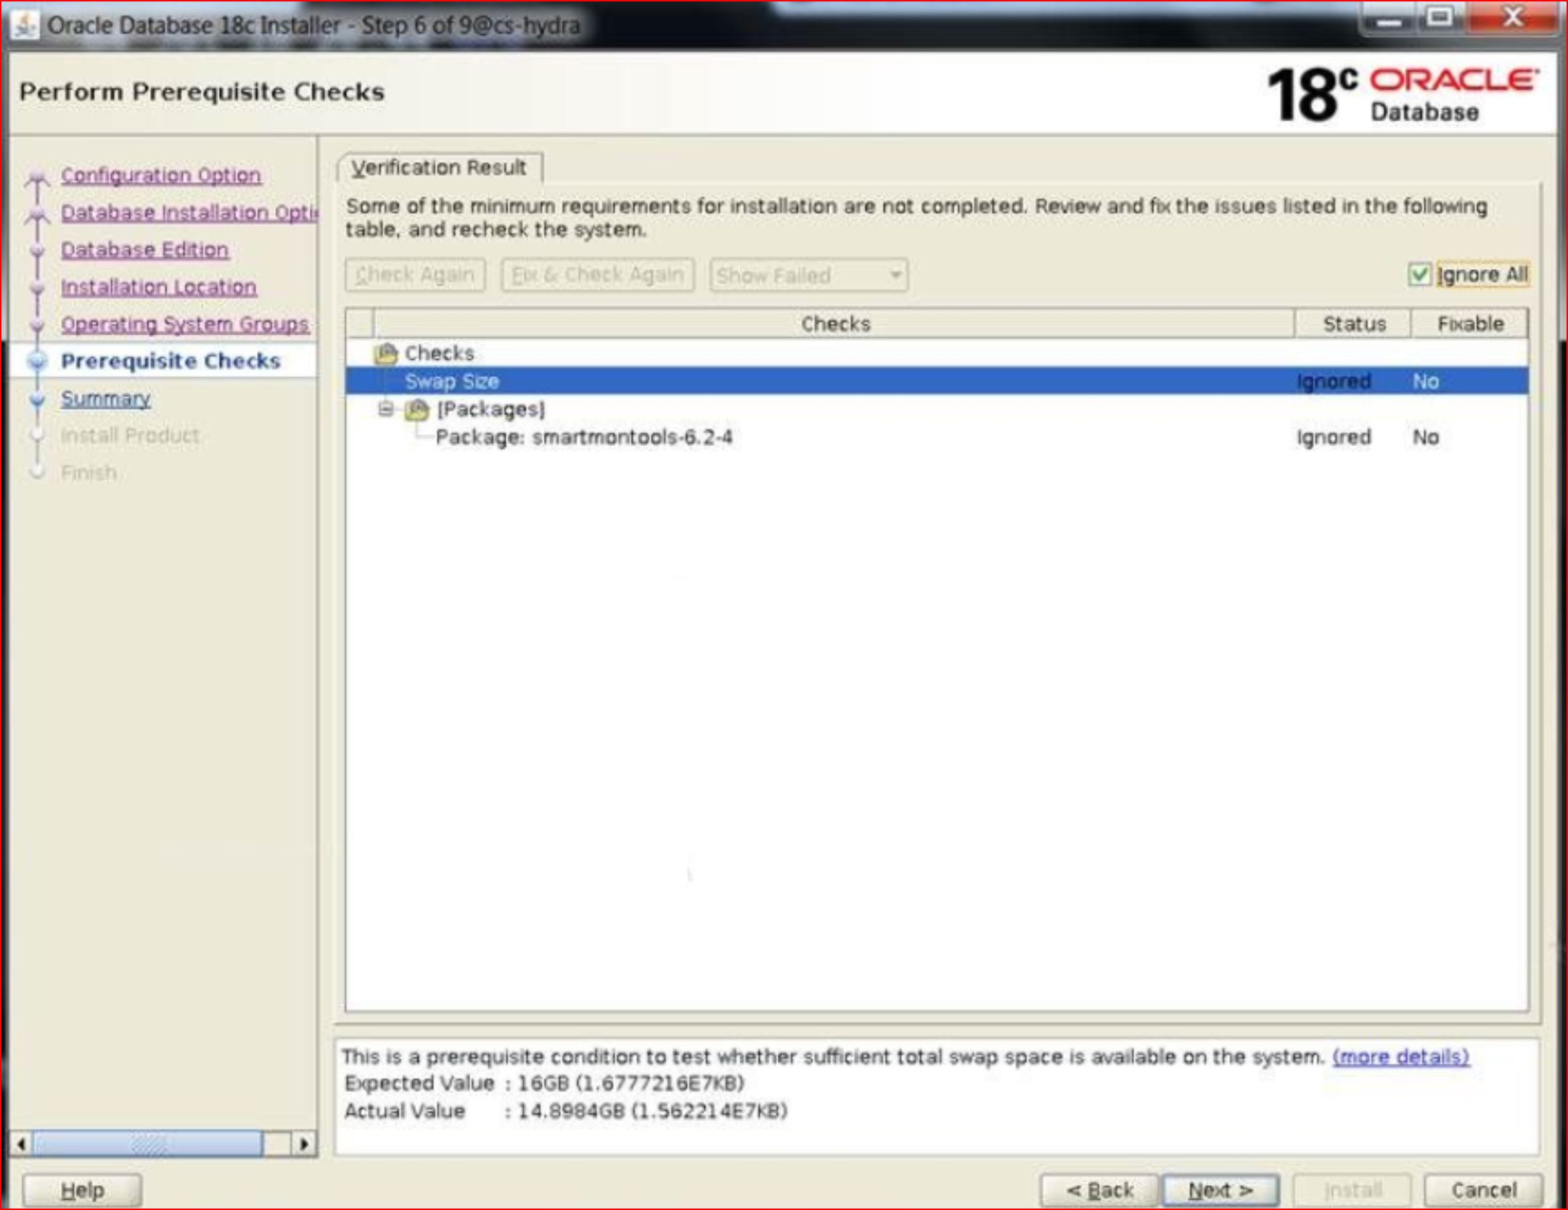This screenshot has width=1568, height=1210.
Task: Select the Verification Result tab
Action: pyautogui.click(x=439, y=168)
